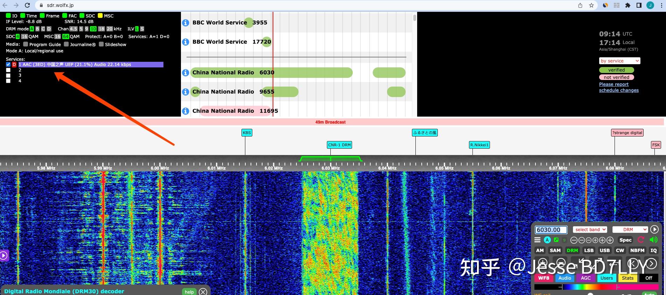
Task: Open the browser extensions puzzle icon
Action: tap(628, 5)
